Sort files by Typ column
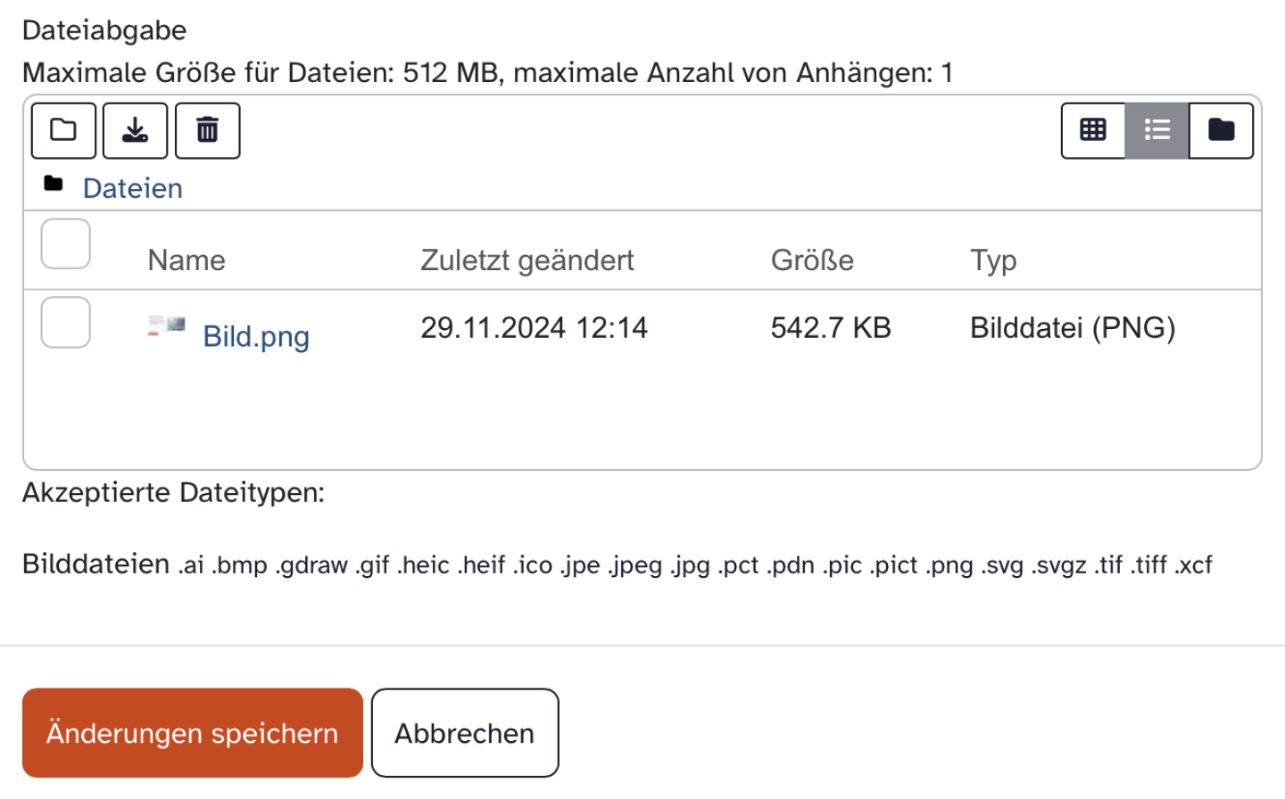This screenshot has width=1285, height=799. click(993, 259)
